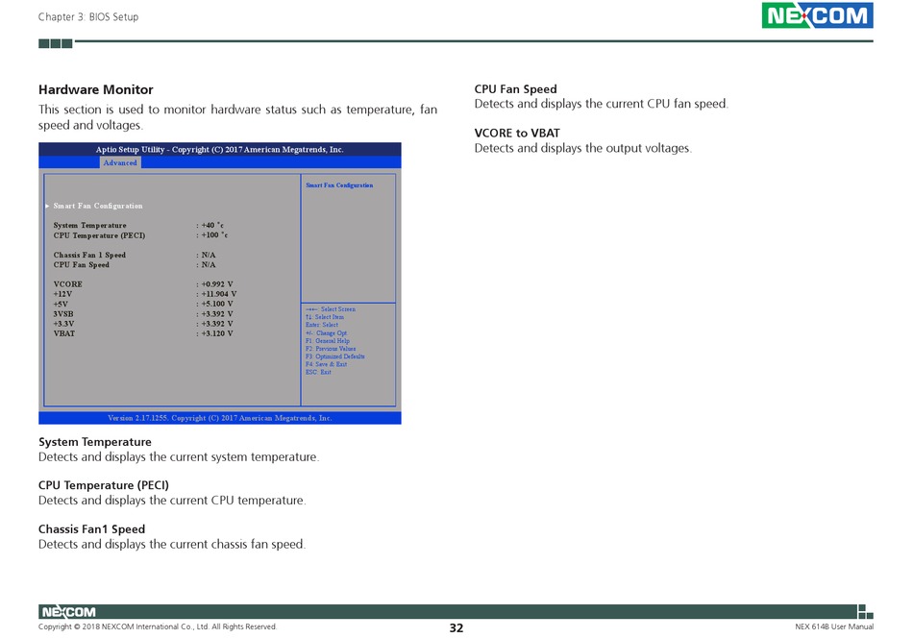
Task: Click the +100 °c CPU temperature value
Action: pos(214,235)
